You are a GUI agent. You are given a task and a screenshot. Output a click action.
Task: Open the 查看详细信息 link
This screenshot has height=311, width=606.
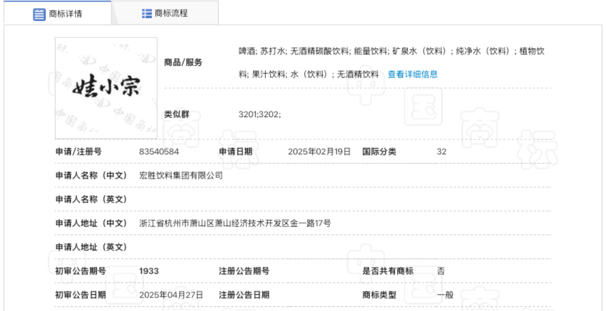(x=412, y=74)
